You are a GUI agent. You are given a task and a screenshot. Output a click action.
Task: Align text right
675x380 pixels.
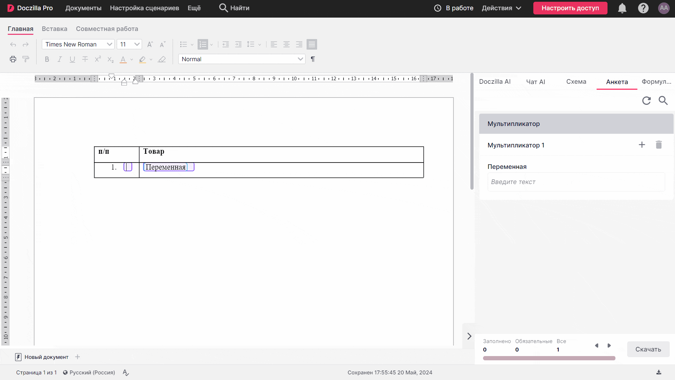click(299, 44)
